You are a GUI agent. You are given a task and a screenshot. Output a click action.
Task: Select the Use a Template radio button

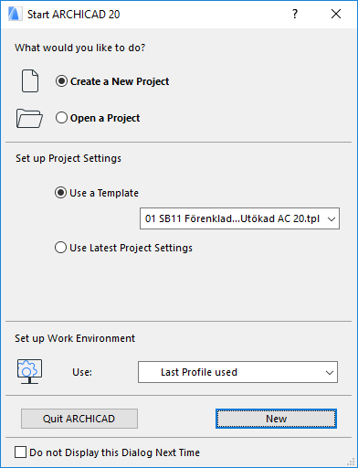(60, 193)
